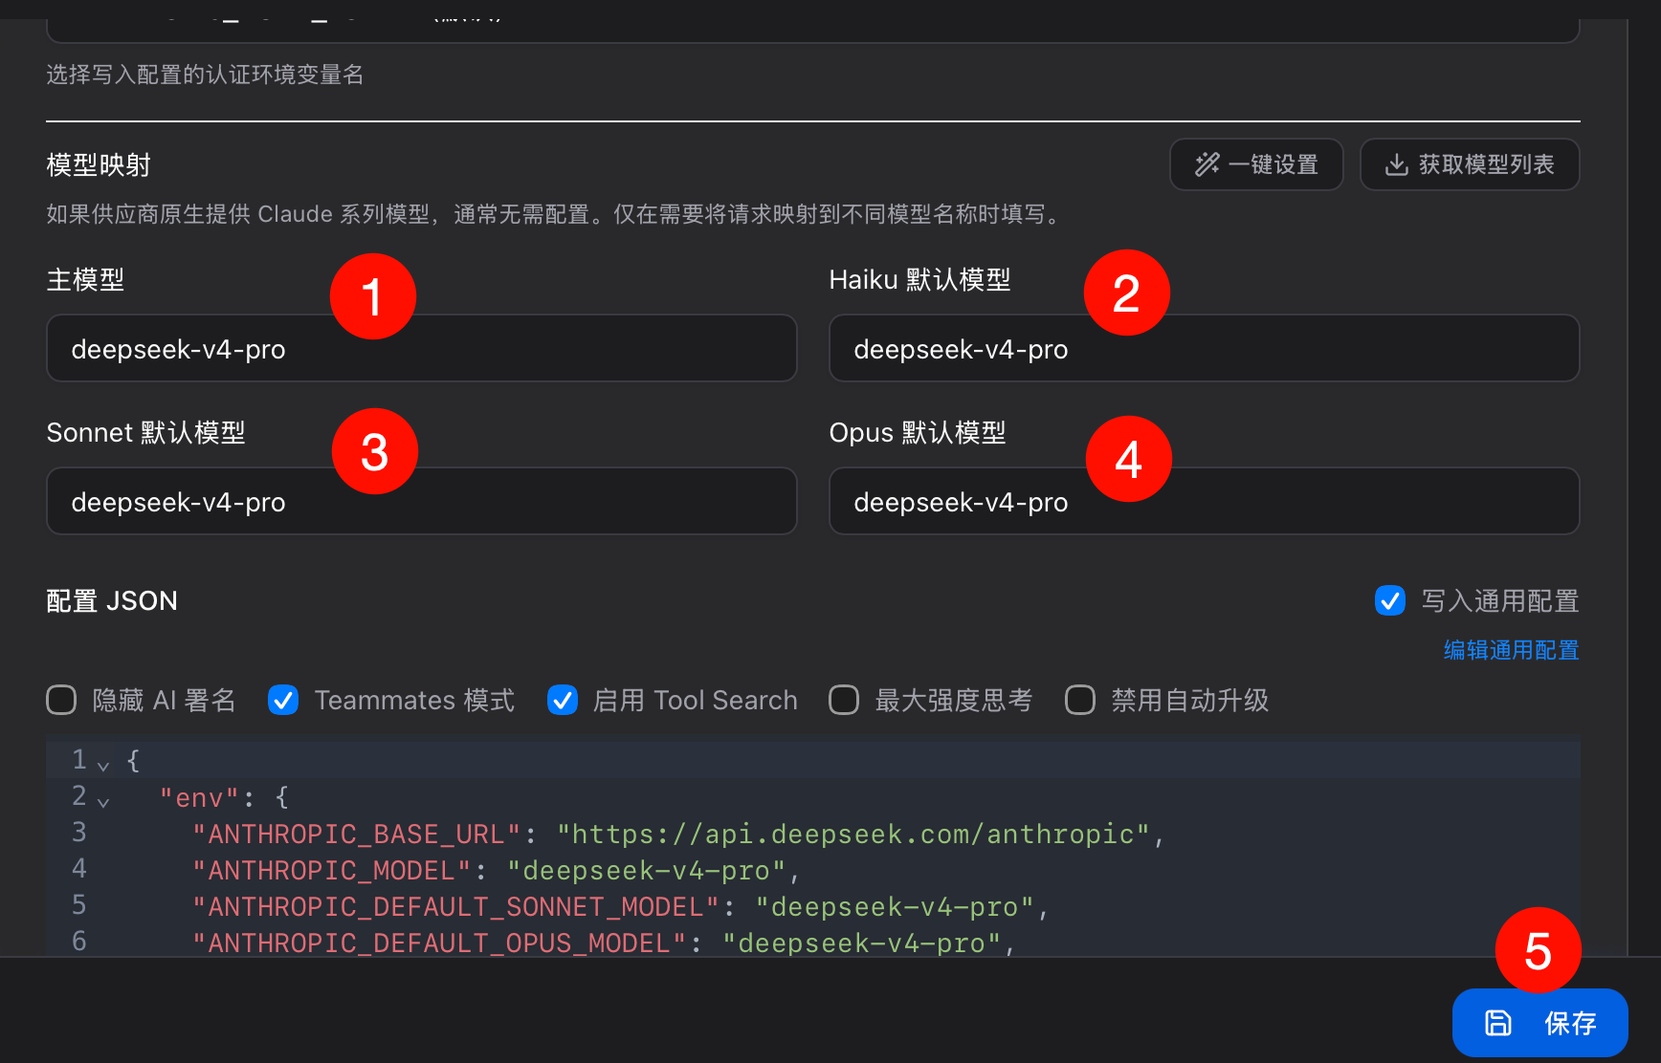Focus the Opus 默认模型 input field
The width and height of the screenshot is (1661, 1063).
(x=1205, y=501)
